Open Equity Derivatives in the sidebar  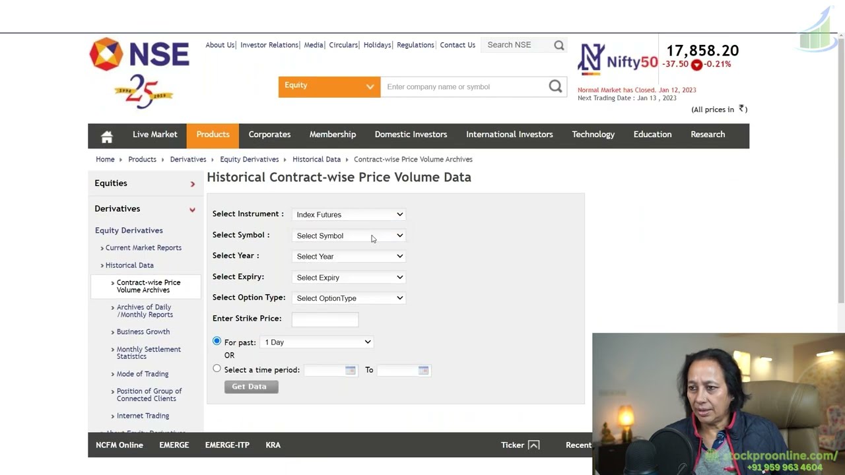click(129, 230)
